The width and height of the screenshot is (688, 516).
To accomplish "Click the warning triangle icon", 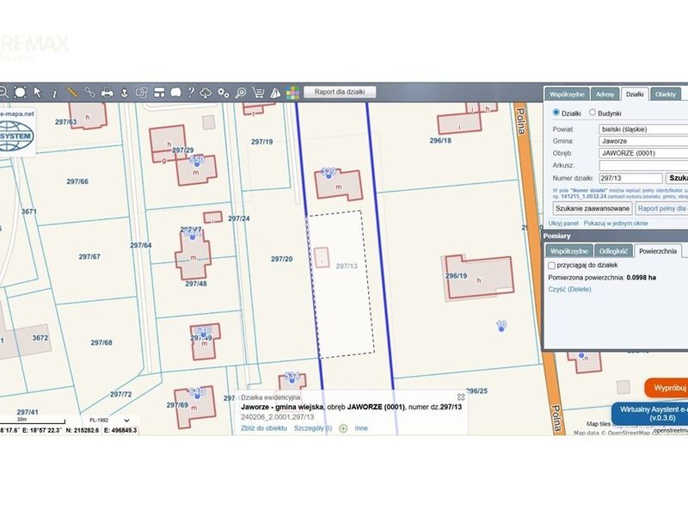I will pyautogui.click(x=275, y=93).
